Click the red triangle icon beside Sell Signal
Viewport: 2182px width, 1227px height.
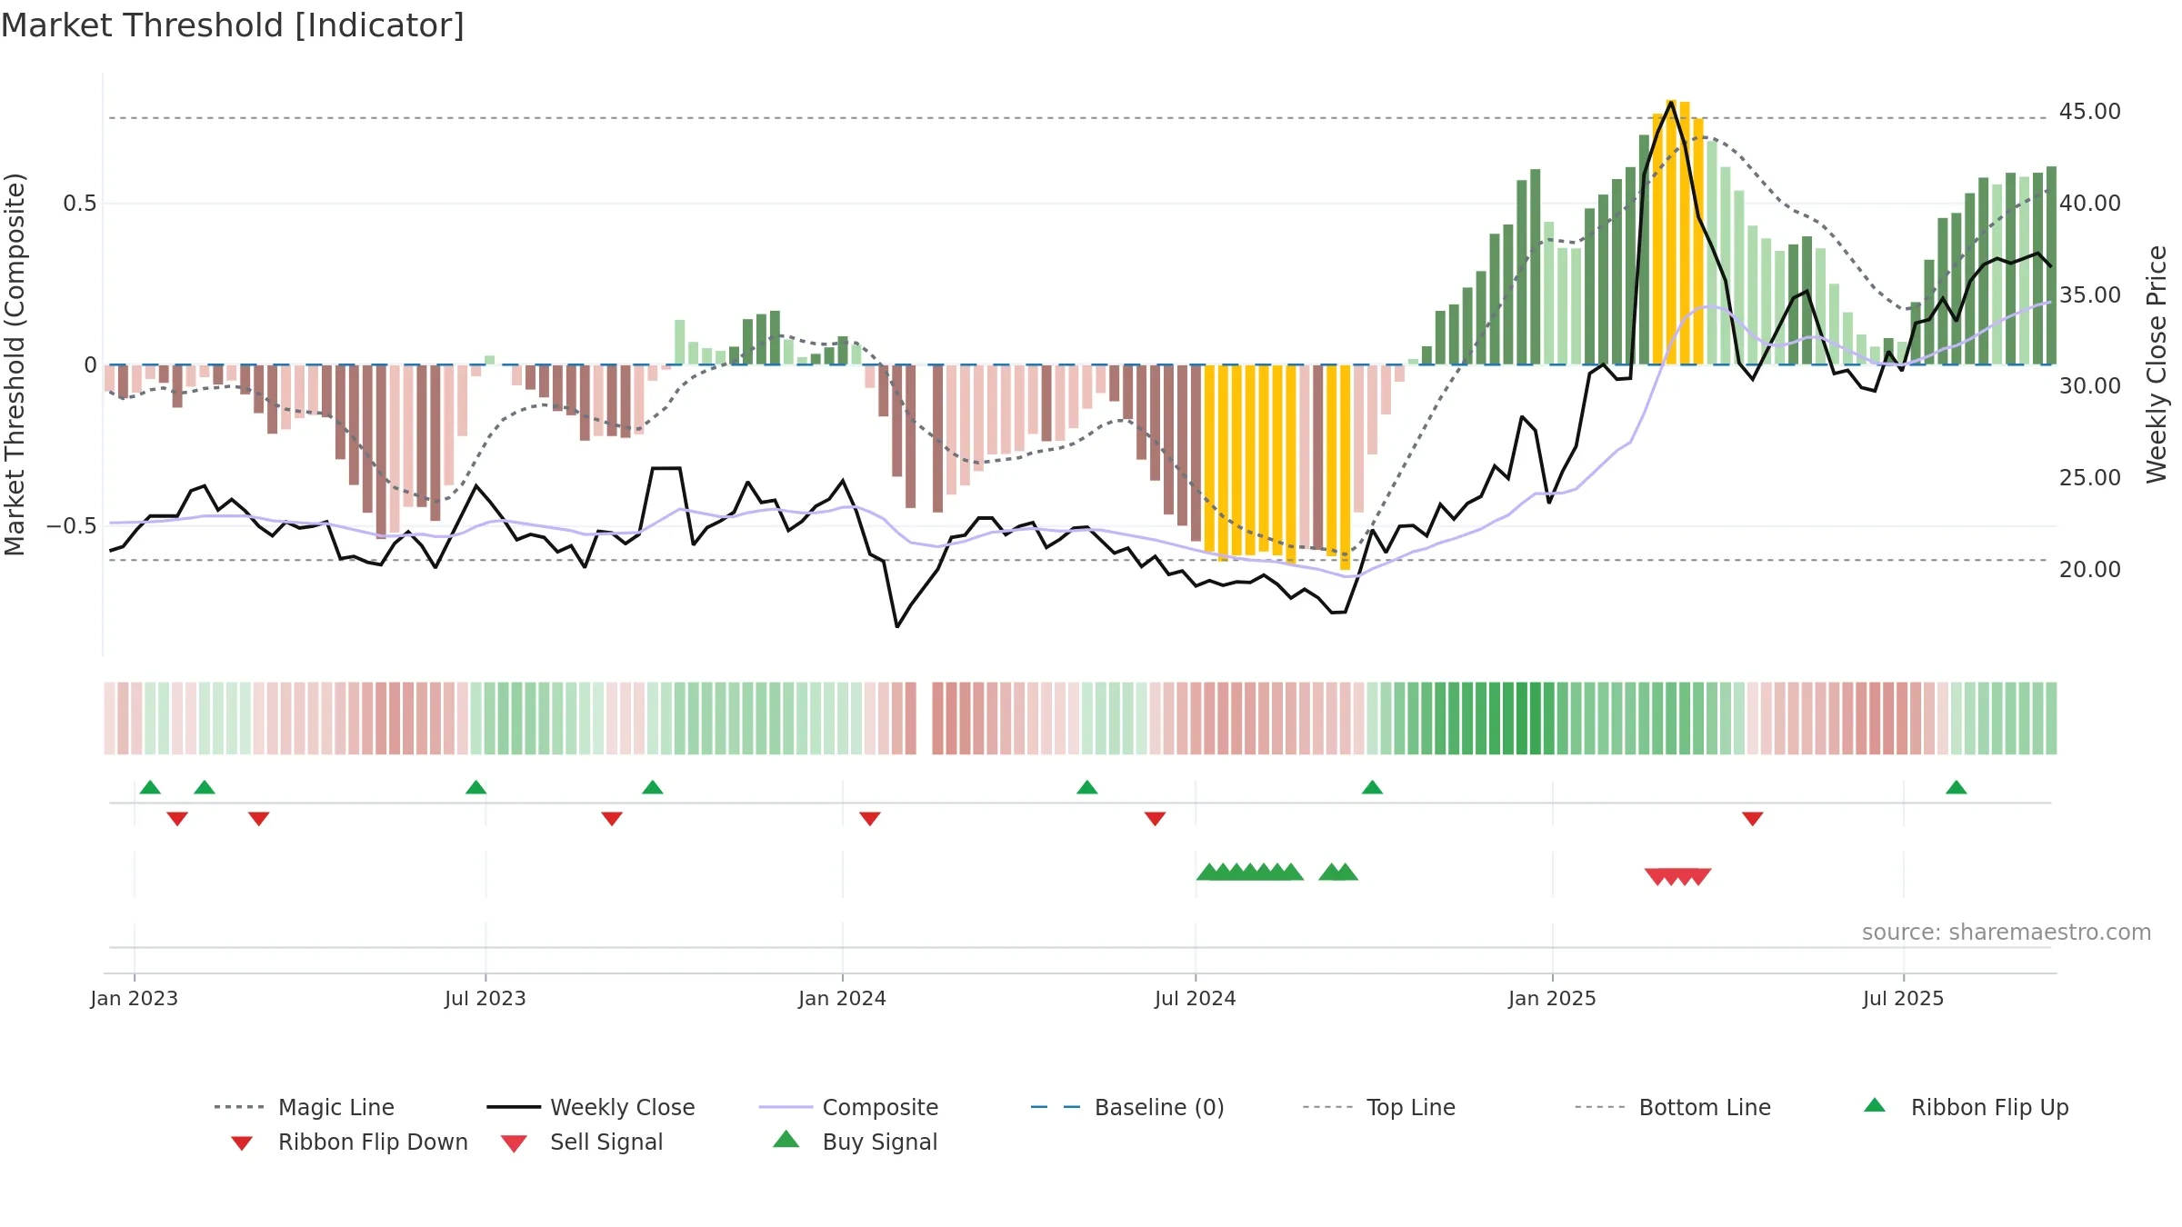[x=514, y=1143]
